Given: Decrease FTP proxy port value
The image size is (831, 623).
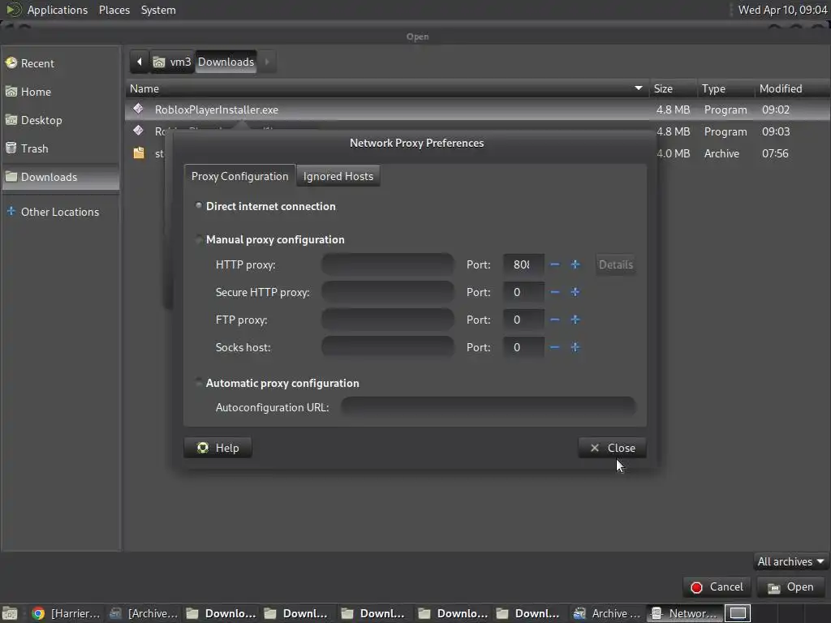Looking at the screenshot, I should pos(555,320).
